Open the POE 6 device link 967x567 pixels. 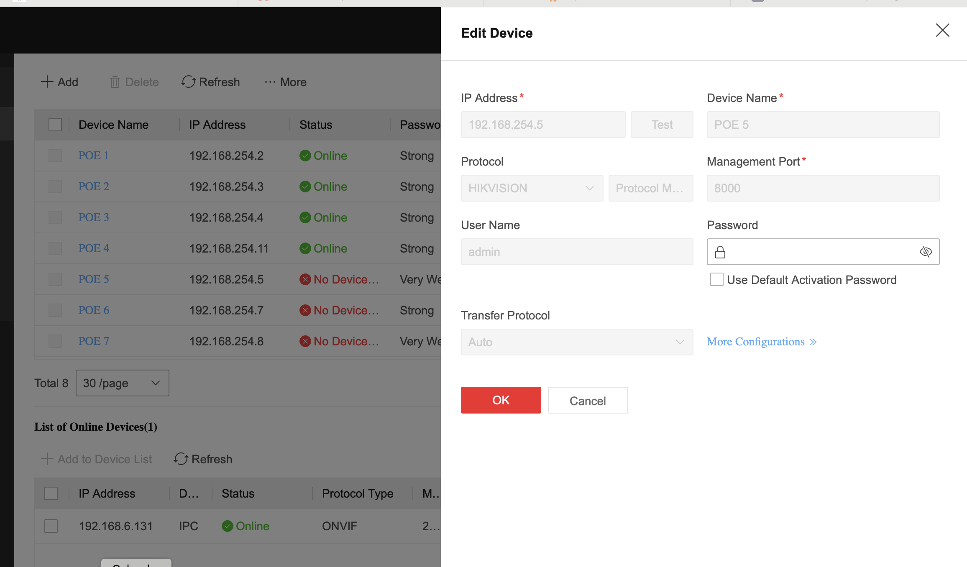click(x=94, y=310)
